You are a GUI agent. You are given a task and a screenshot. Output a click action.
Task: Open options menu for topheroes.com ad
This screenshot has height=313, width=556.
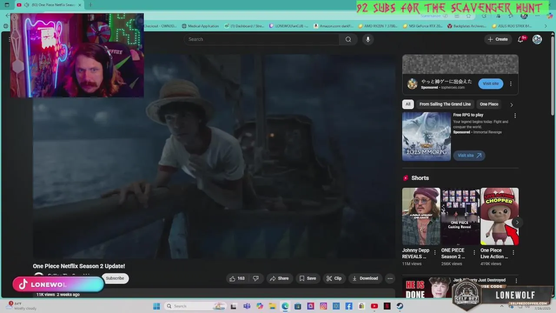511,84
